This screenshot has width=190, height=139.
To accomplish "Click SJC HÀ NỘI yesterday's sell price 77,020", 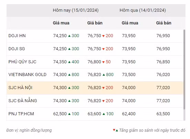I will tap(163, 88).
